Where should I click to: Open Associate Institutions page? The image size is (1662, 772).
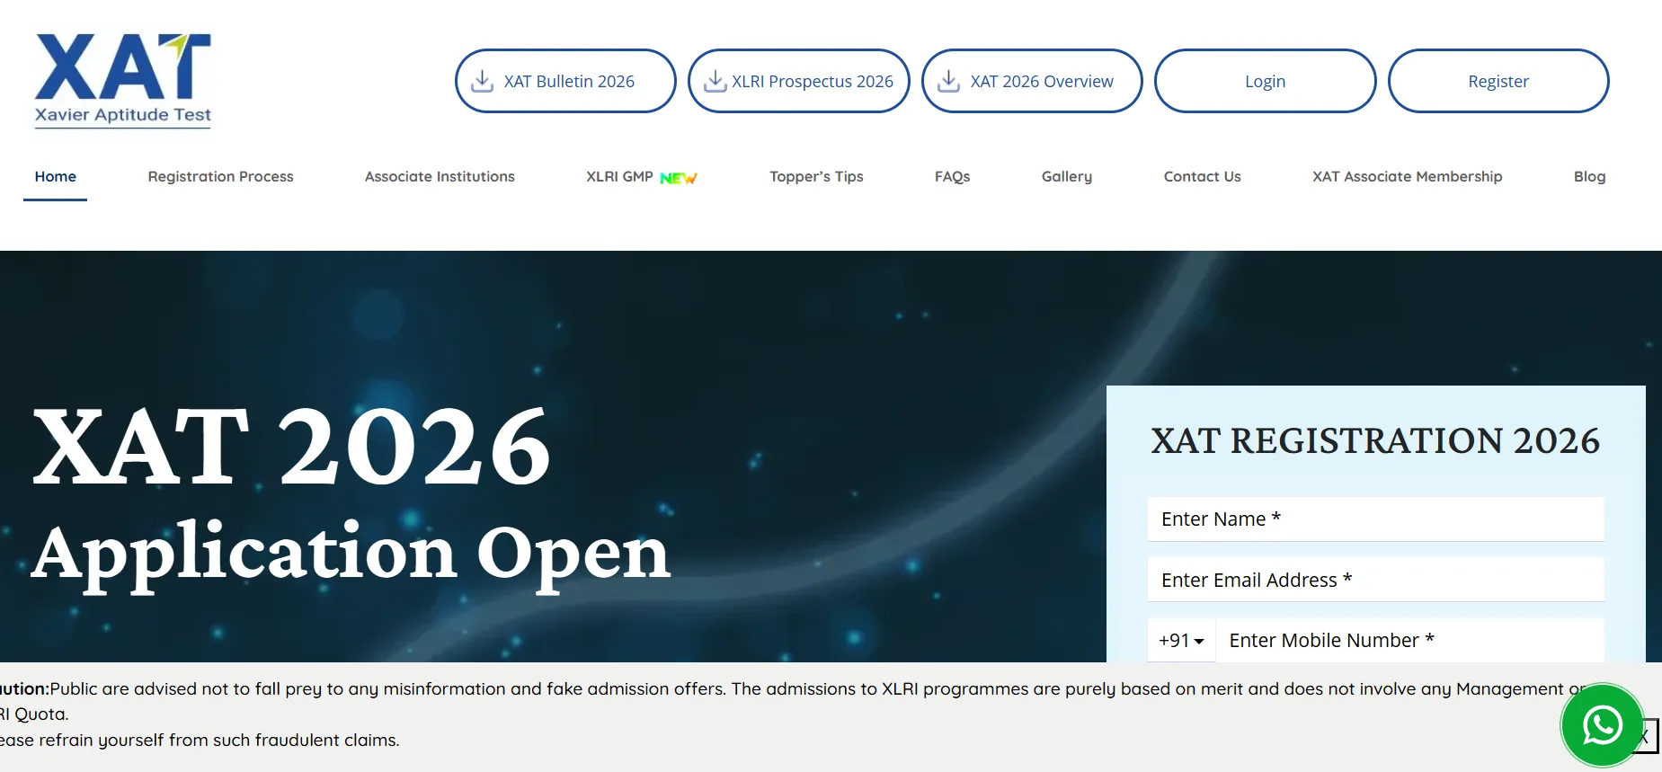click(x=440, y=177)
